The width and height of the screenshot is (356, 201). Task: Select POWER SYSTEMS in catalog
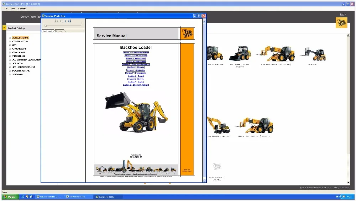[21, 71]
